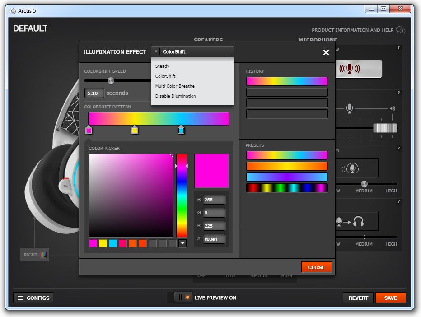The image size is (421, 317).
Task: Select the yellow gradient stop marker
Action: tap(135, 130)
